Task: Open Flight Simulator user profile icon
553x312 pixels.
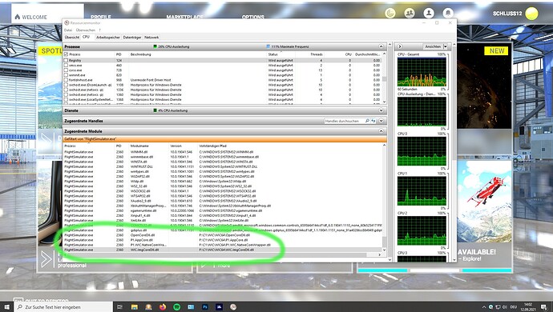Action: (x=429, y=14)
